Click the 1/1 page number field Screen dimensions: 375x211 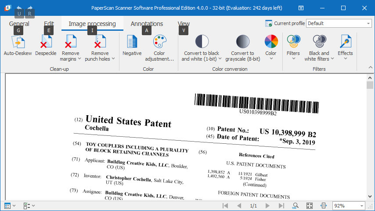253,206
